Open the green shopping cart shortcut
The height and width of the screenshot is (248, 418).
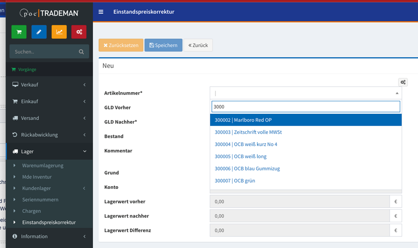(x=19, y=32)
